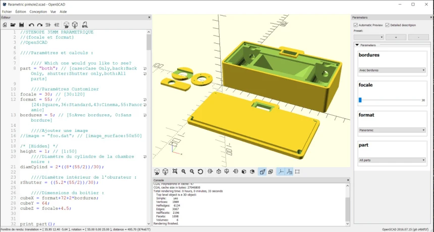434x232 pixels.
Task: Create a new file in editor toolbar
Action: [x=5, y=25]
